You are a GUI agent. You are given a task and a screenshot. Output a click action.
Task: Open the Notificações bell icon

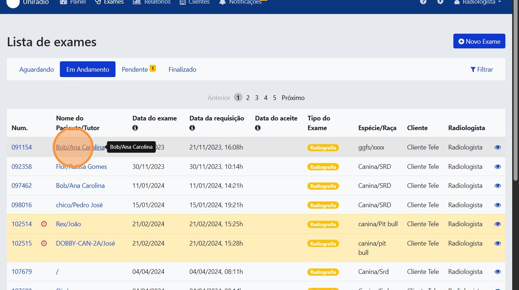[x=223, y=2]
